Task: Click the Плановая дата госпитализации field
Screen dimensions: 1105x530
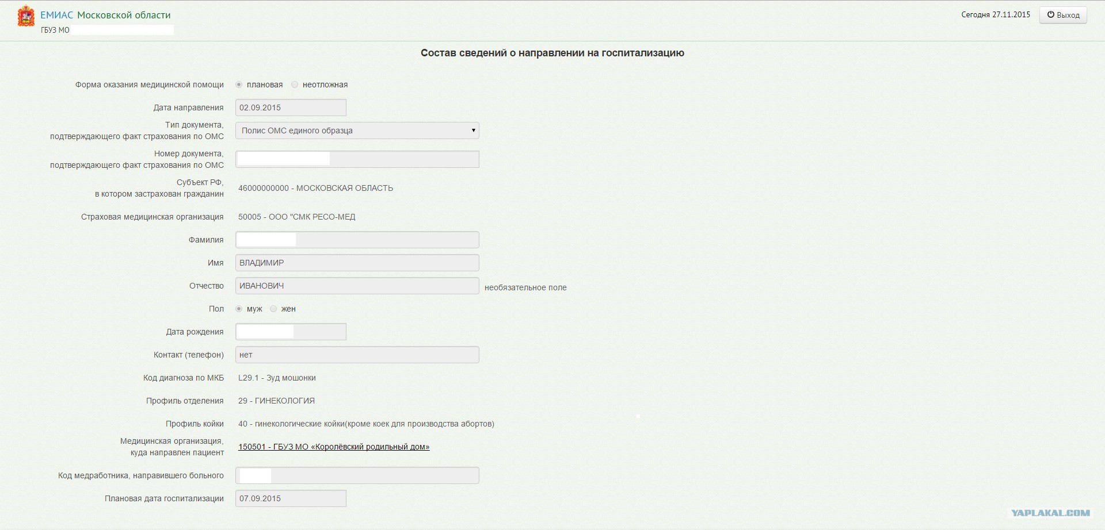Action: pyautogui.click(x=291, y=498)
